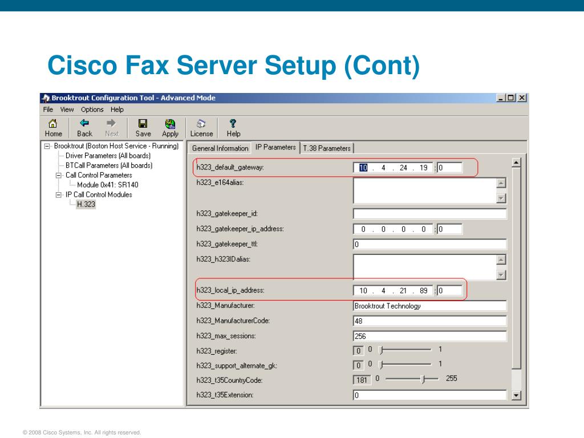Click h323_t35Extension input field
Image resolution: width=584 pixels, height=438 pixels.
click(x=430, y=395)
